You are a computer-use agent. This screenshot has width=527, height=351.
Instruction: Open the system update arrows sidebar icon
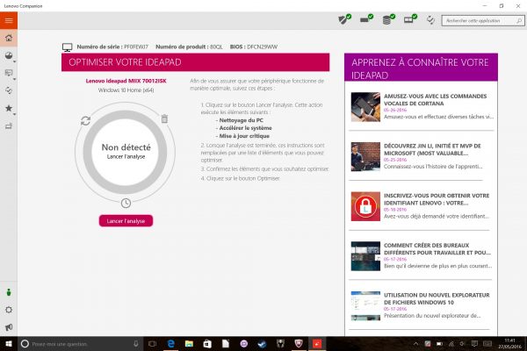pos(9,90)
